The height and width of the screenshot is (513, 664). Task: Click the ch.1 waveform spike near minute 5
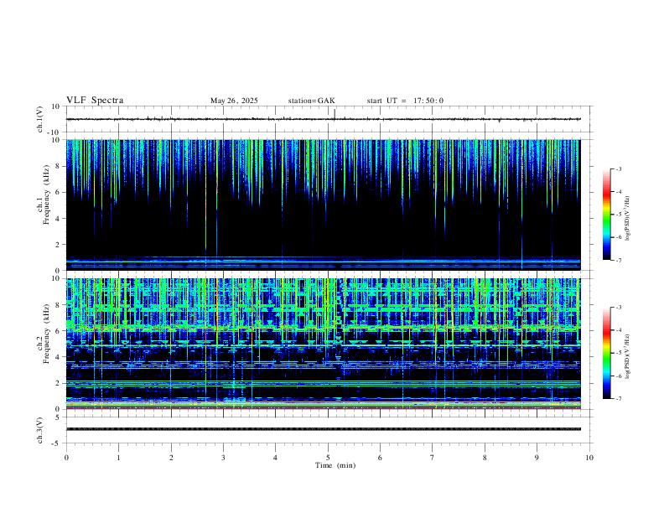pos(335,115)
